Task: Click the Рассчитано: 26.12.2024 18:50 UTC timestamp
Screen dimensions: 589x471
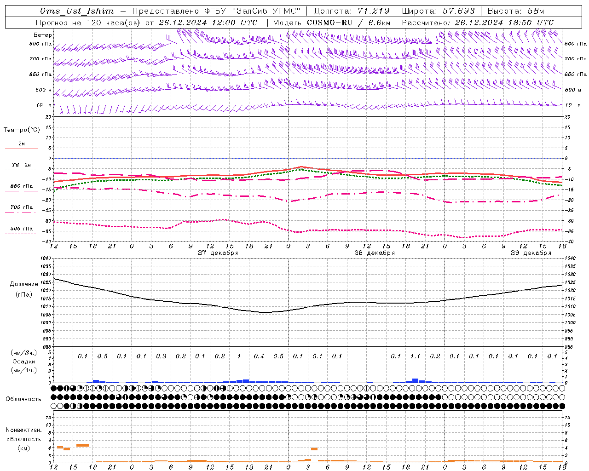Action: point(478,23)
